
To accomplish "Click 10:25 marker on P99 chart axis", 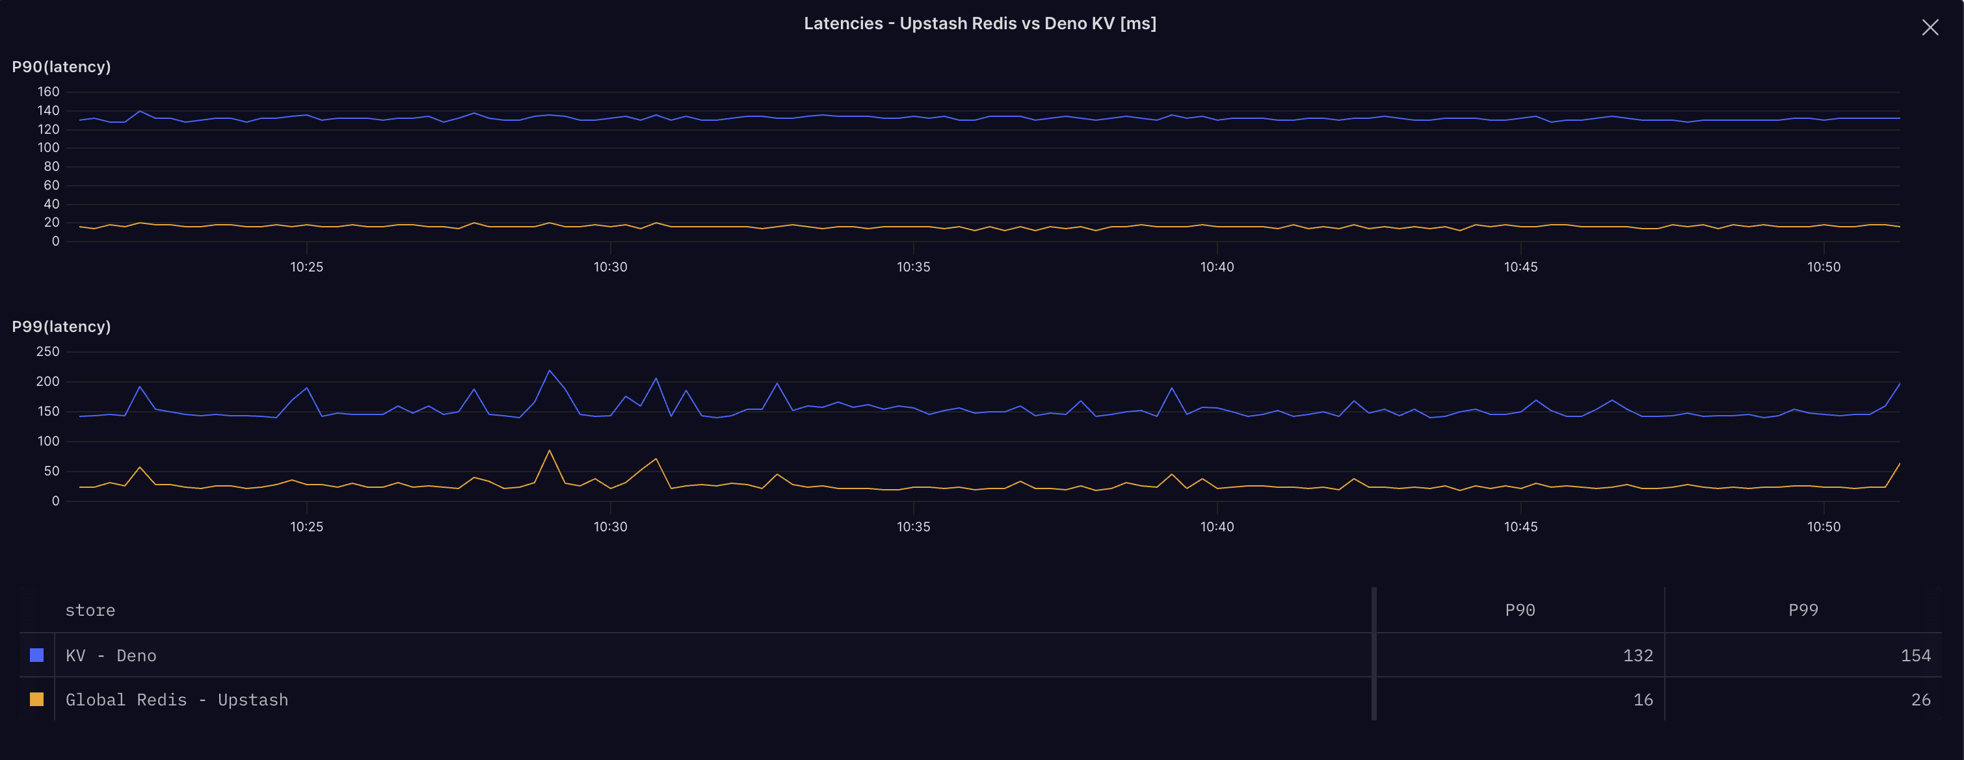I will click(306, 527).
